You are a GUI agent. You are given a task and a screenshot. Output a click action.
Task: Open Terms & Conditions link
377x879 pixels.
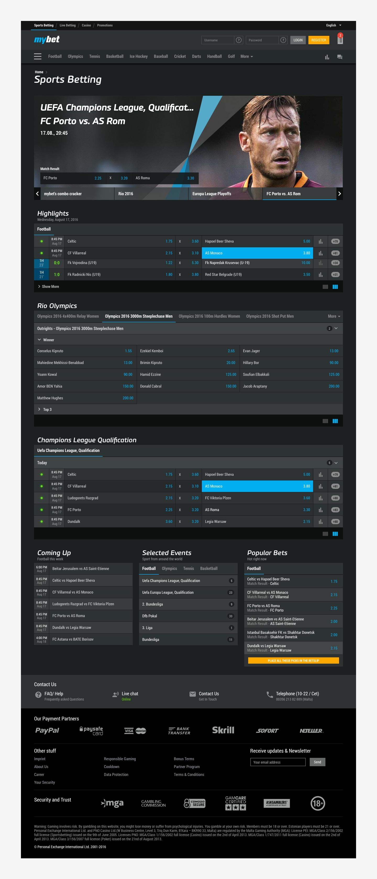click(x=189, y=775)
